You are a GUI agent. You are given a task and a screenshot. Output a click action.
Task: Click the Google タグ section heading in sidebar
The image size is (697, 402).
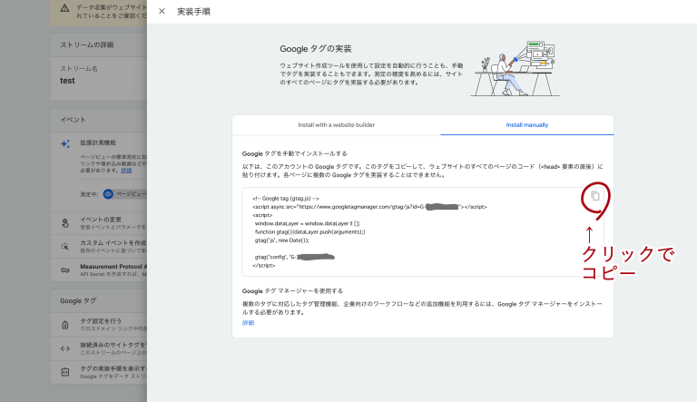pyautogui.click(x=78, y=301)
